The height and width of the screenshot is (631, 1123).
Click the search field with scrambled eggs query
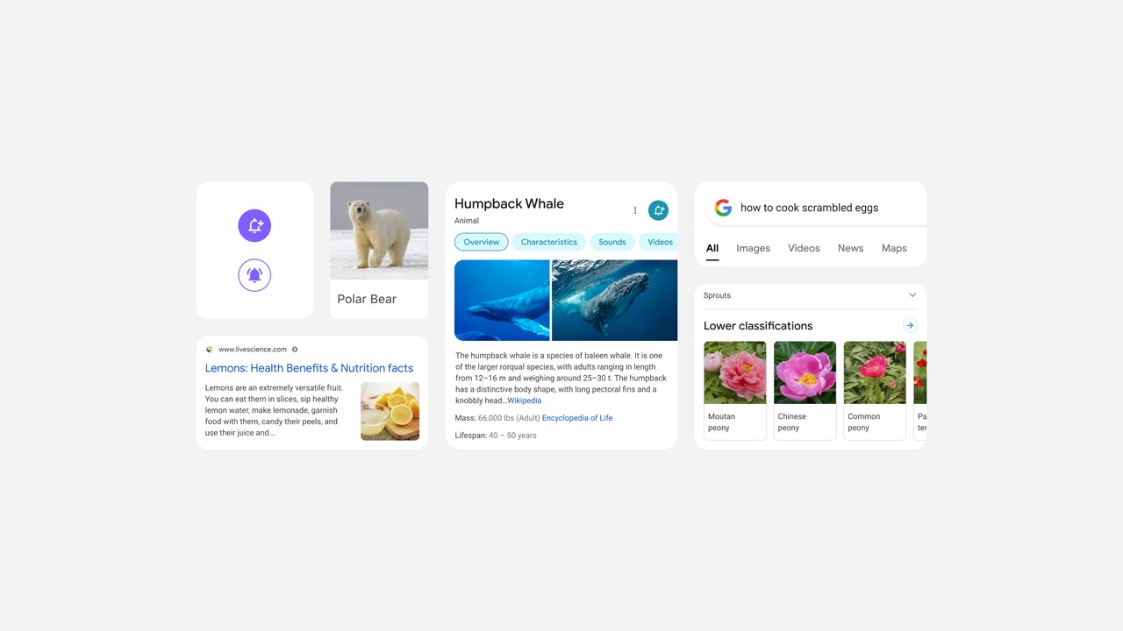pos(816,208)
